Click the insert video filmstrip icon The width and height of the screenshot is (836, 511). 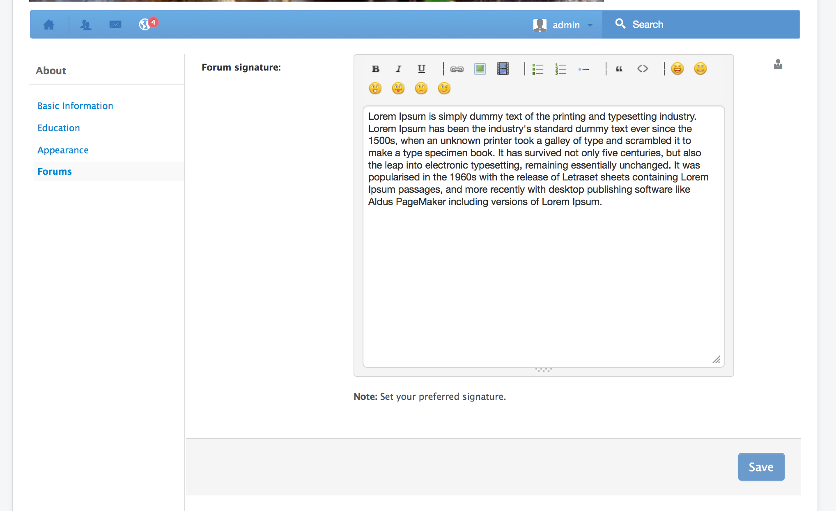coord(503,69)
